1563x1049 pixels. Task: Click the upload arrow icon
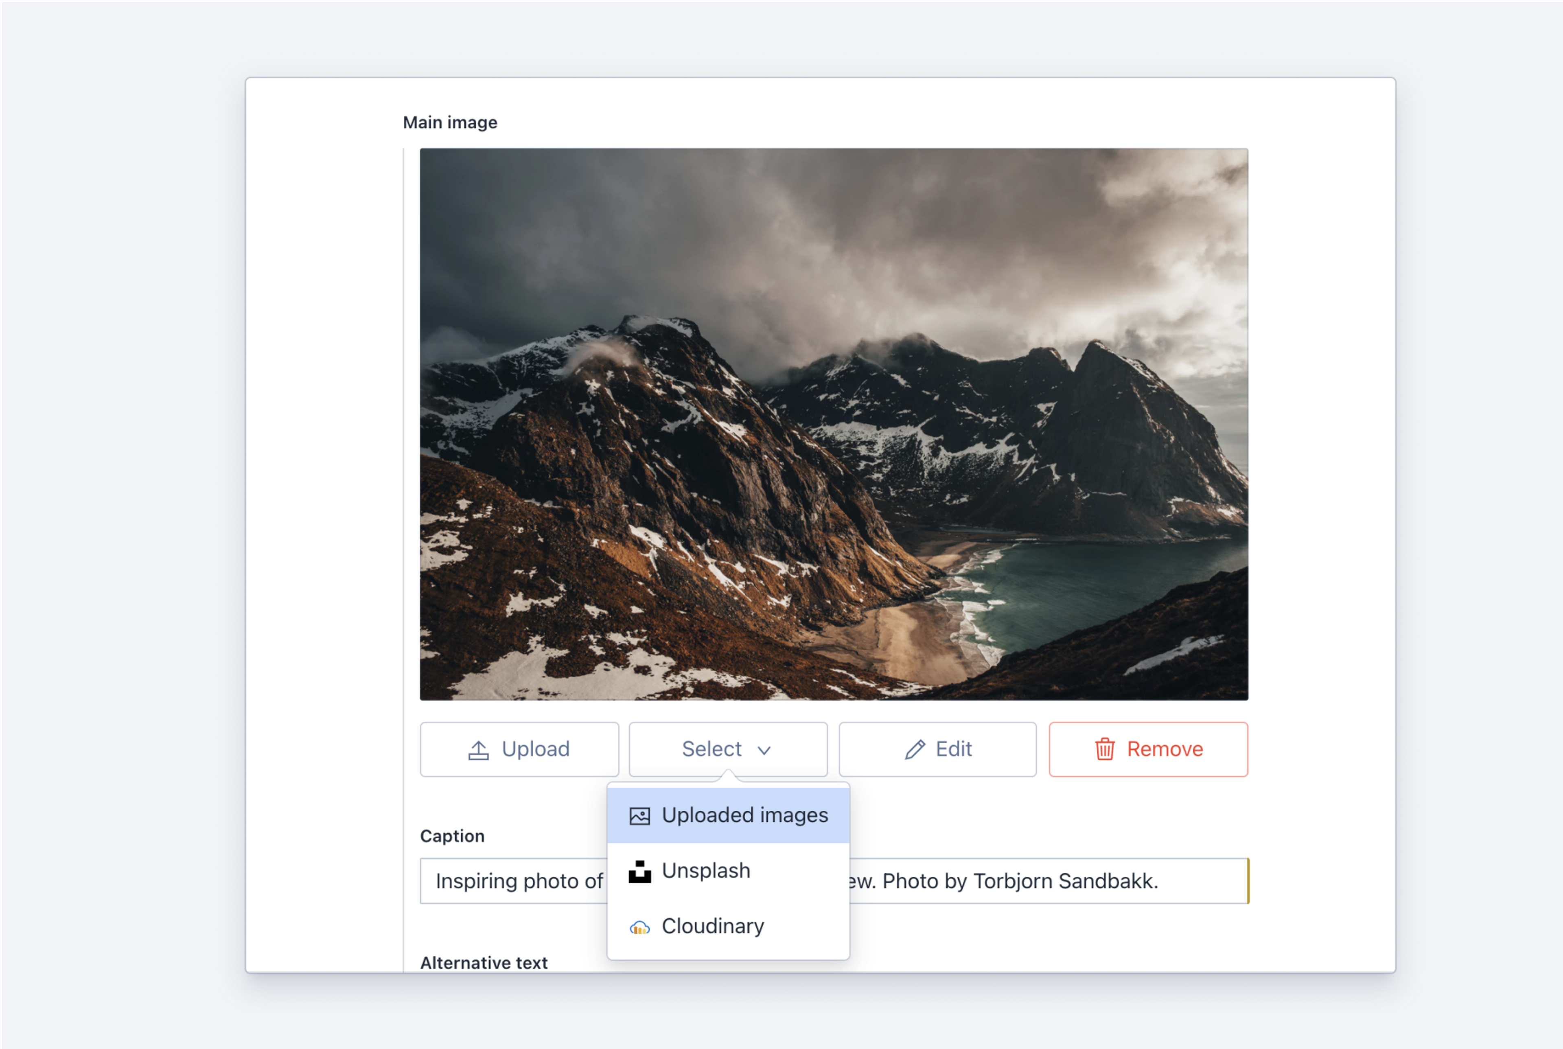click(x=477, y=750)
